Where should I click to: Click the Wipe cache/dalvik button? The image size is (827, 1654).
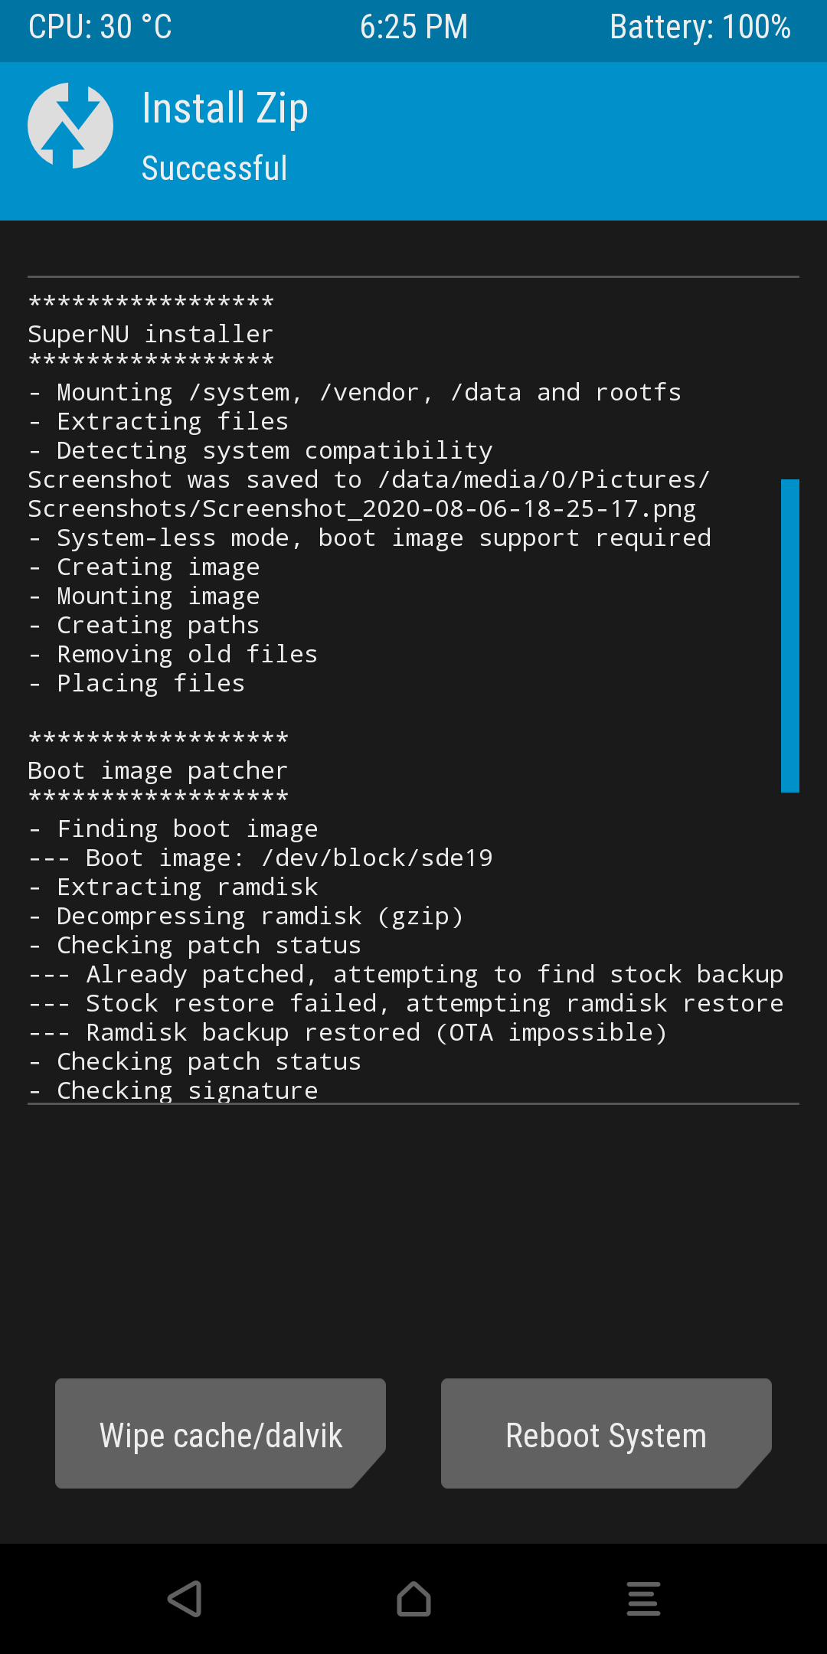(x=221, y=1433)
